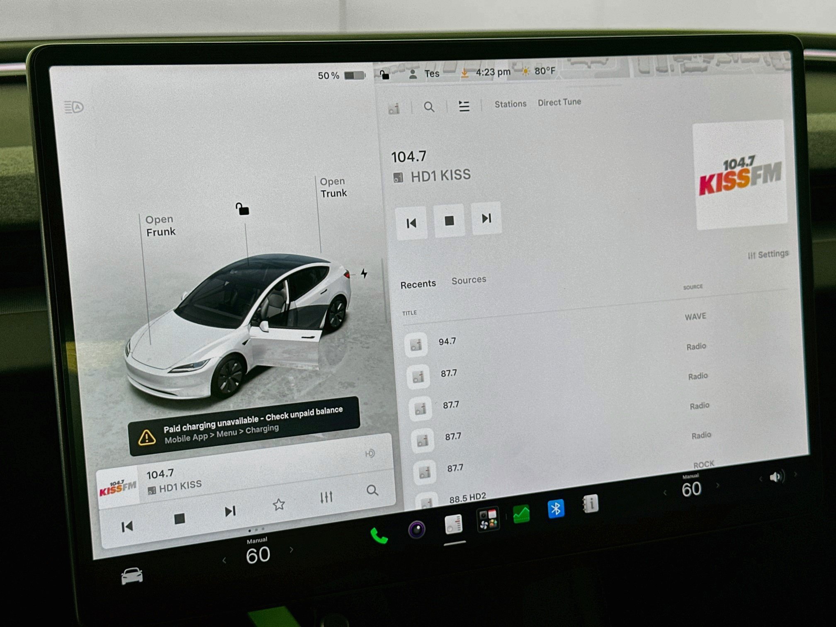Tap the radio icon beside 94.7
This screenshot has width=836, height=627.
tap(416, 345)
